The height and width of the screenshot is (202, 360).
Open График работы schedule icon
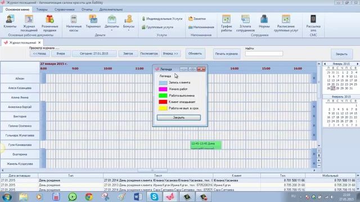[x=226, y=23]
